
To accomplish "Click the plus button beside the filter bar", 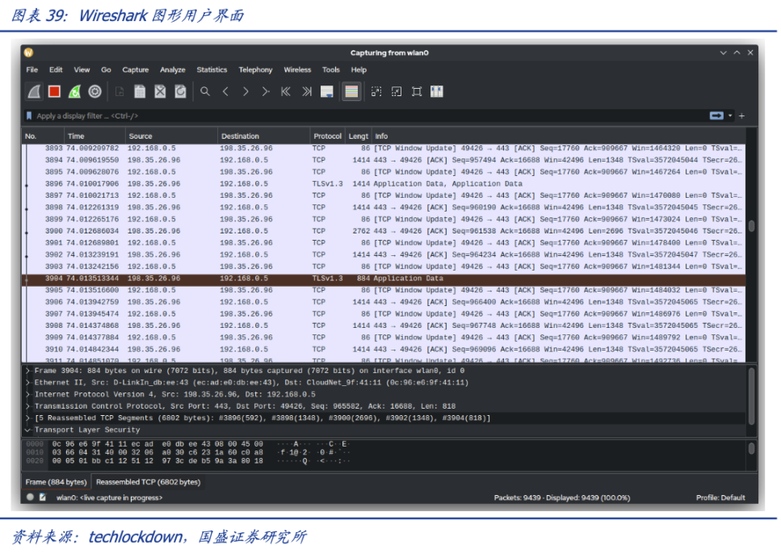I will click(742, 116).
